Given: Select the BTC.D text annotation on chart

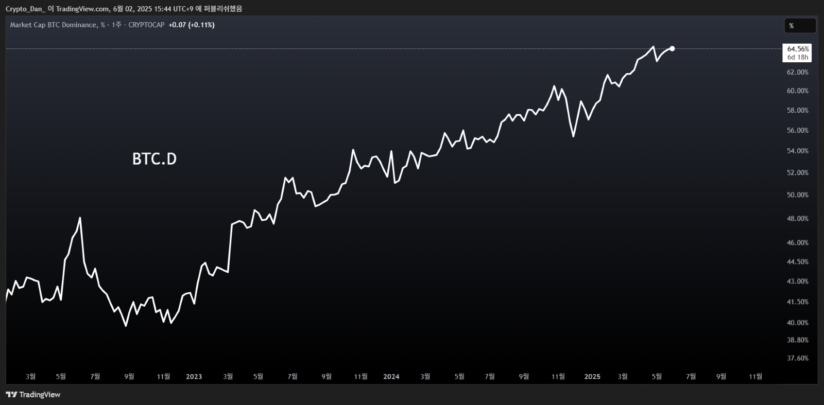Looking at the screenshot, I should (154, 159).
